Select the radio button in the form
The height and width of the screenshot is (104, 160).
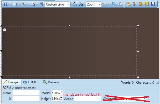tap(5, 30)
